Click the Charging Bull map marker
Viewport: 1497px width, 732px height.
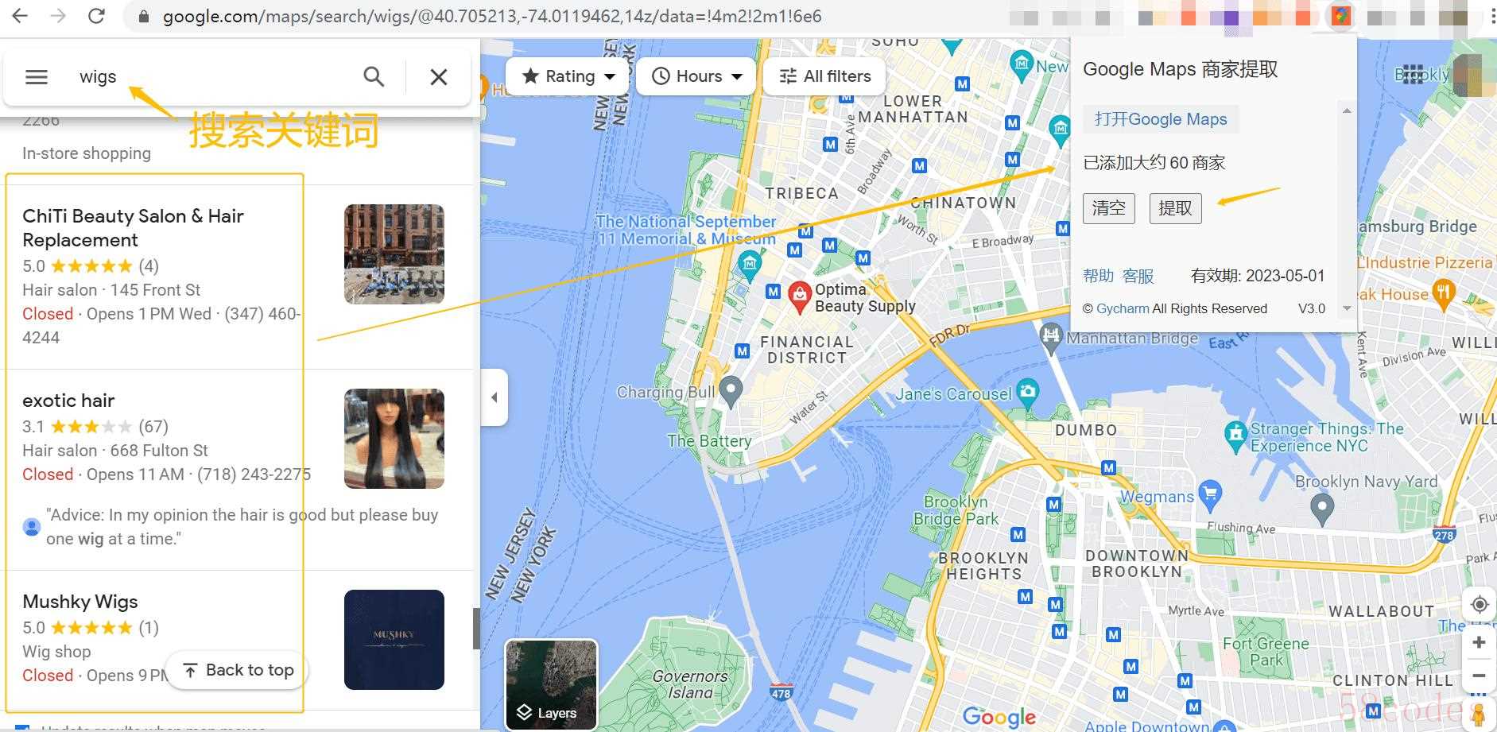(x=730, y=391)
